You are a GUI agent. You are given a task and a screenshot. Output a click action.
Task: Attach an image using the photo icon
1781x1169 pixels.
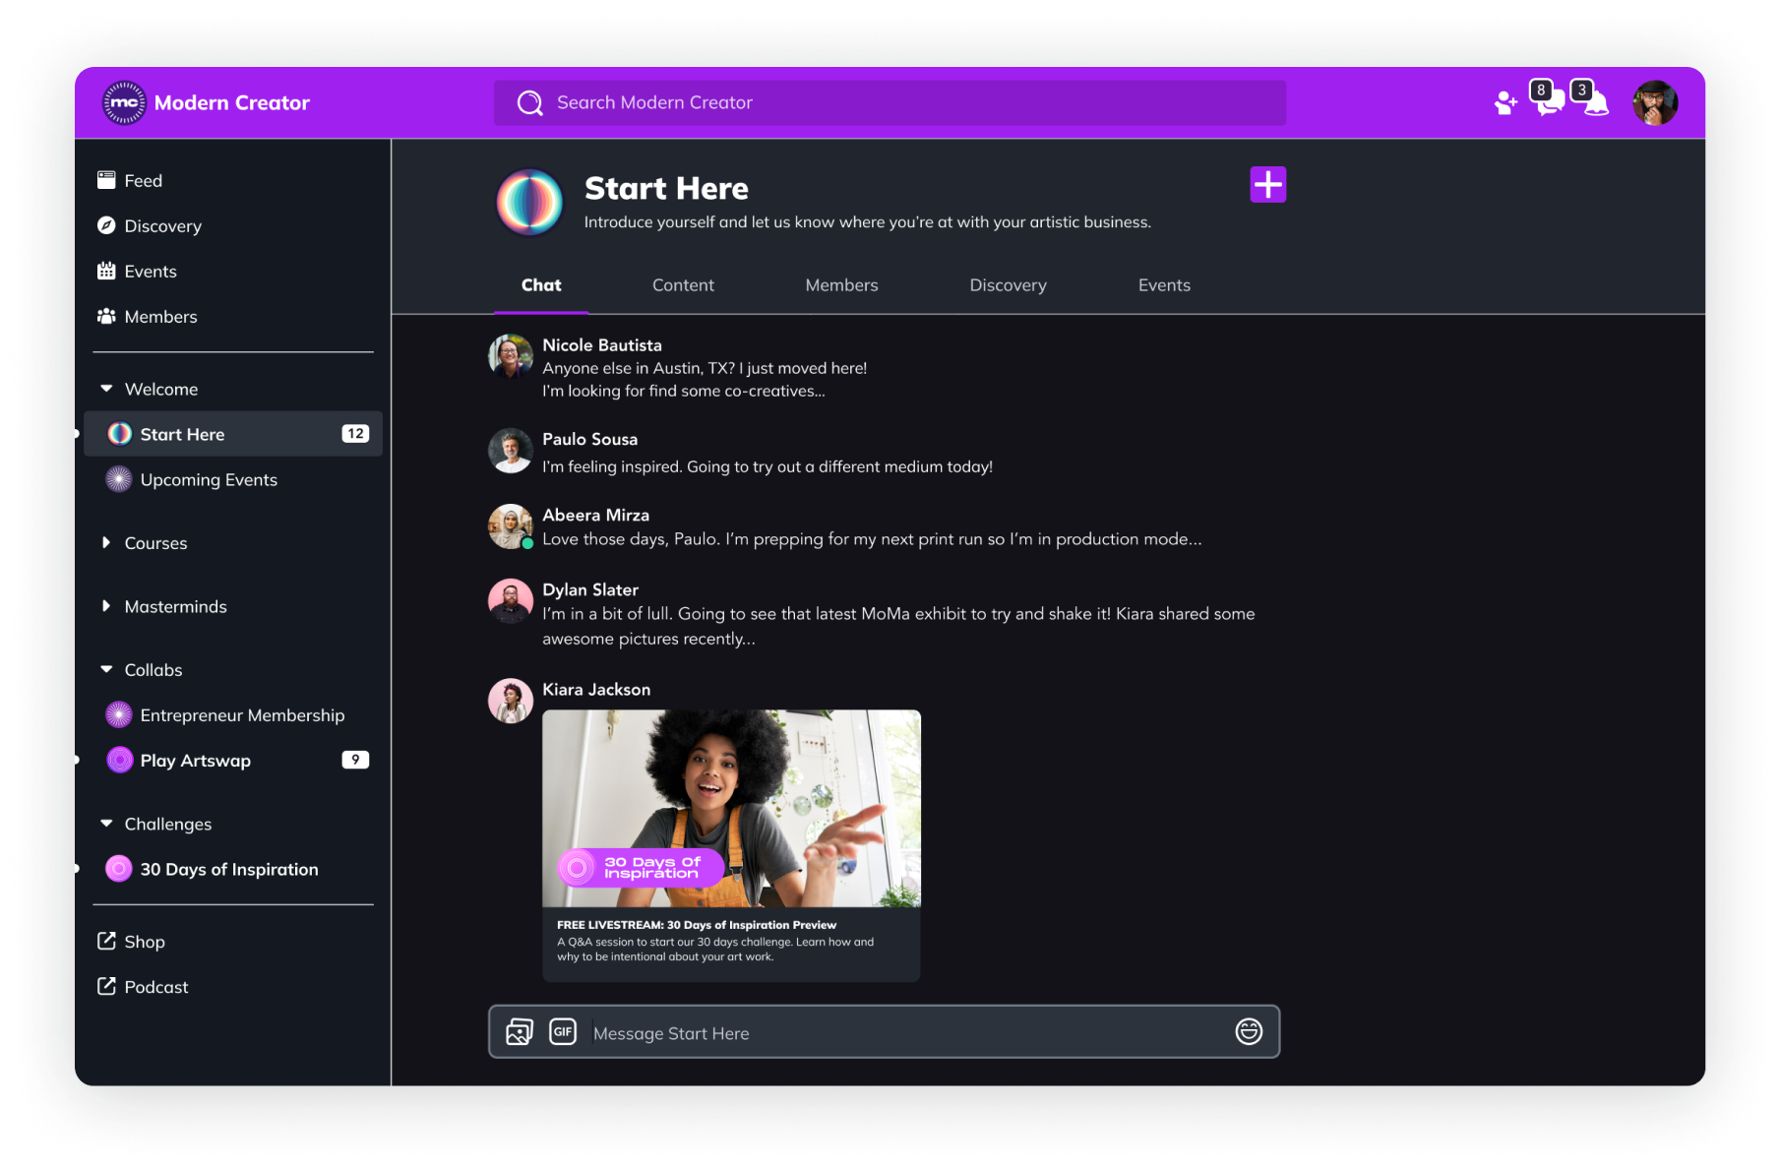coord(520,1031)
